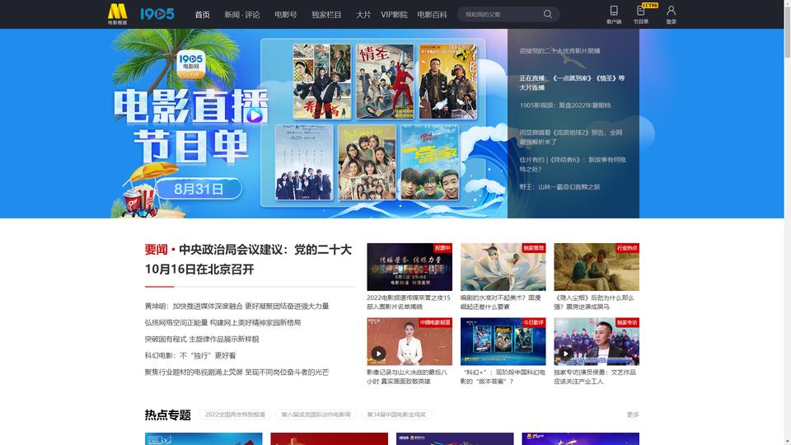Click the 今日影评 sci-fi posters thumbnail
The width and height of the screenshot is (791, 445).
coord(503,341)
